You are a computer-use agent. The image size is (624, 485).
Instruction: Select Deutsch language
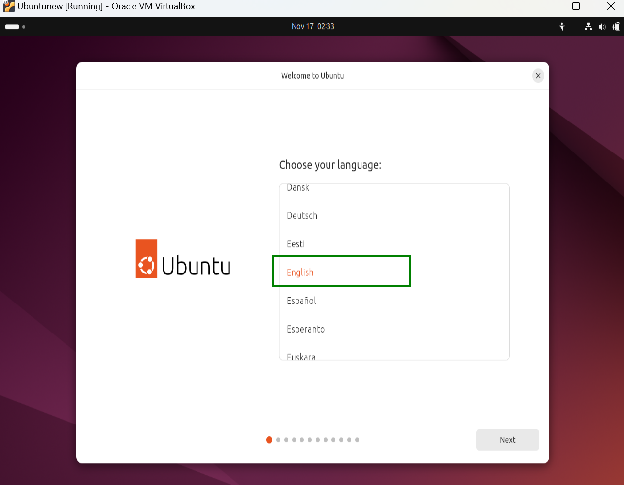pos(394,216)
